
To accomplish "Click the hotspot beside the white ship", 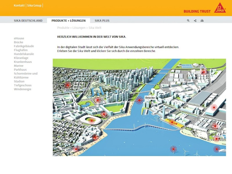I will [217, 149].
